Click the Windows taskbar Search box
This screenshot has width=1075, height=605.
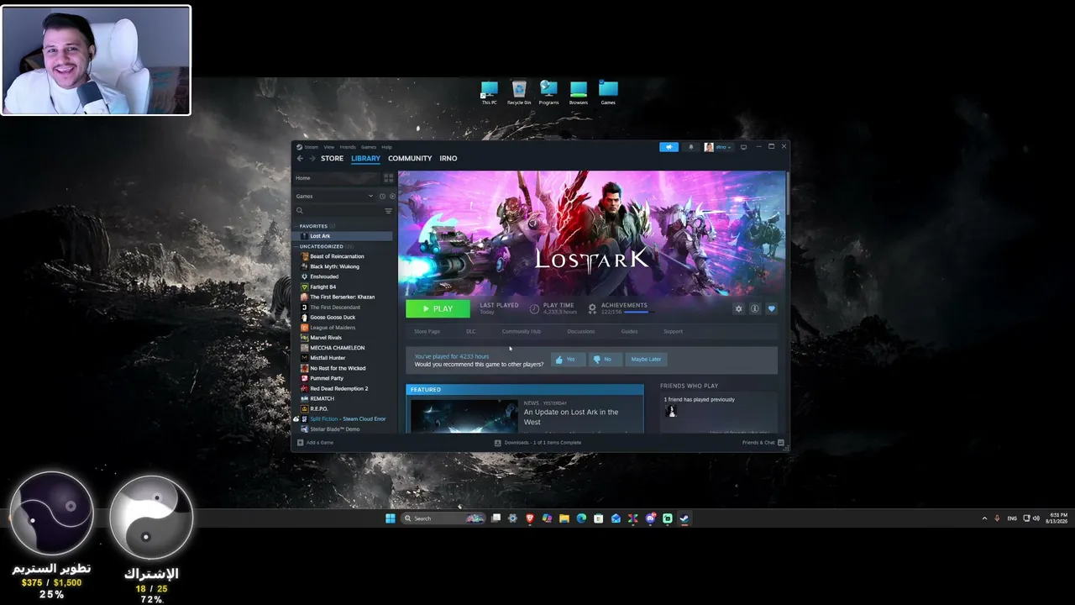pyautogui.click(x=444, y=518)
